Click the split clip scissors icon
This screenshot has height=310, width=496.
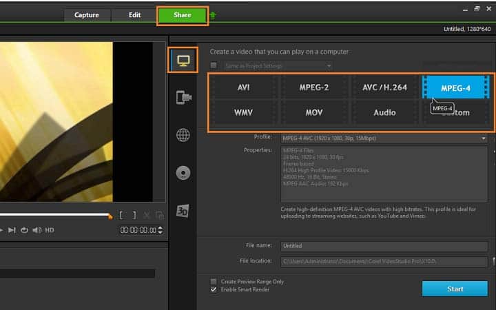coord(147,216)
